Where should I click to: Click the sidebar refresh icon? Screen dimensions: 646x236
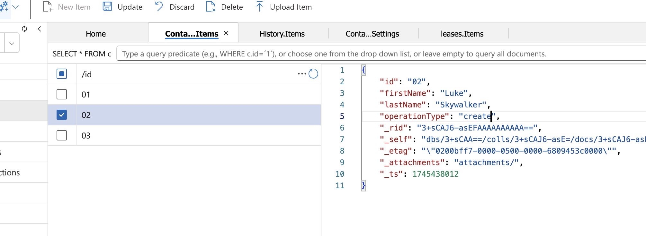(24, 29)
